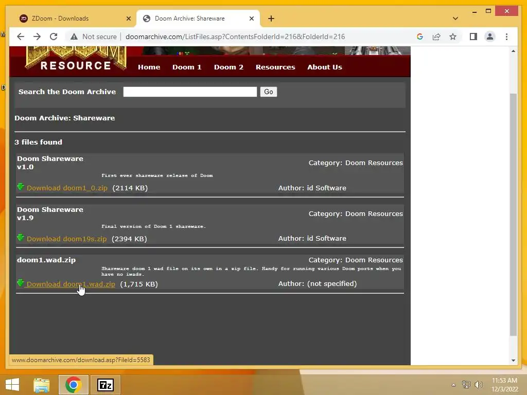Open the Doom 1 menu
The height and width of the screenshot is (395, 527).
[x=187, y=67]
